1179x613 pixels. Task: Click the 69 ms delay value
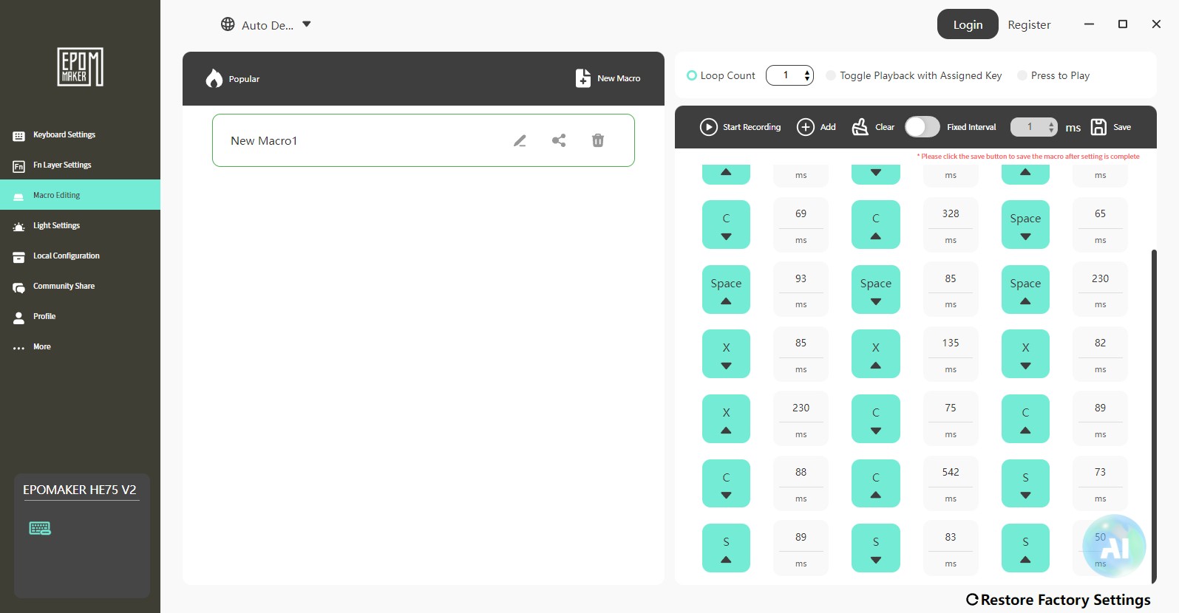801,213
